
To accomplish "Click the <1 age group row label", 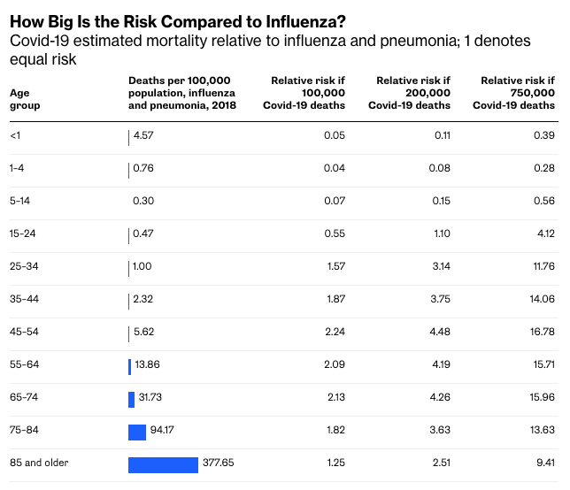I will coord(16,135).
